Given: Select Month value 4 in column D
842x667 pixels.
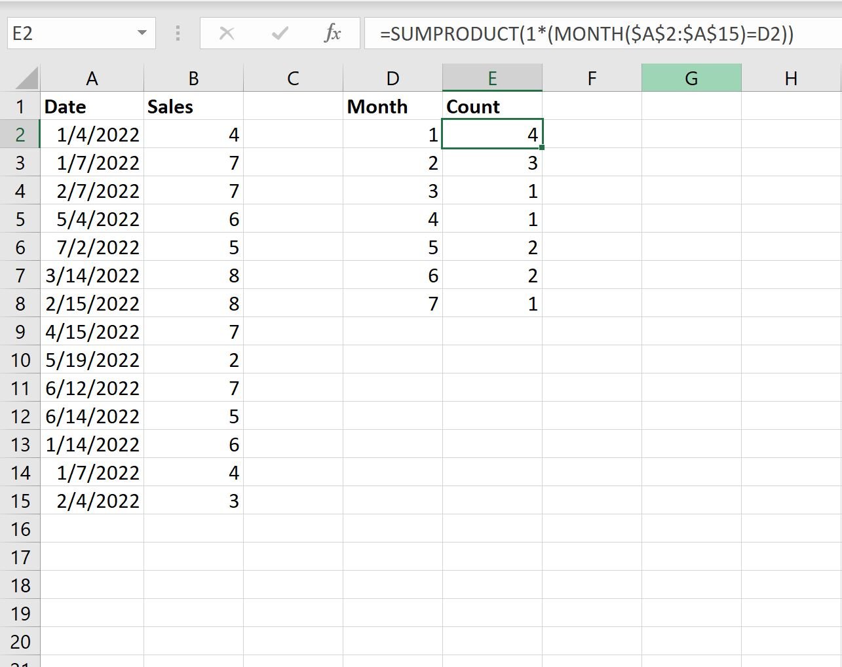Looking at the screenshot, I should coord(392,219).
